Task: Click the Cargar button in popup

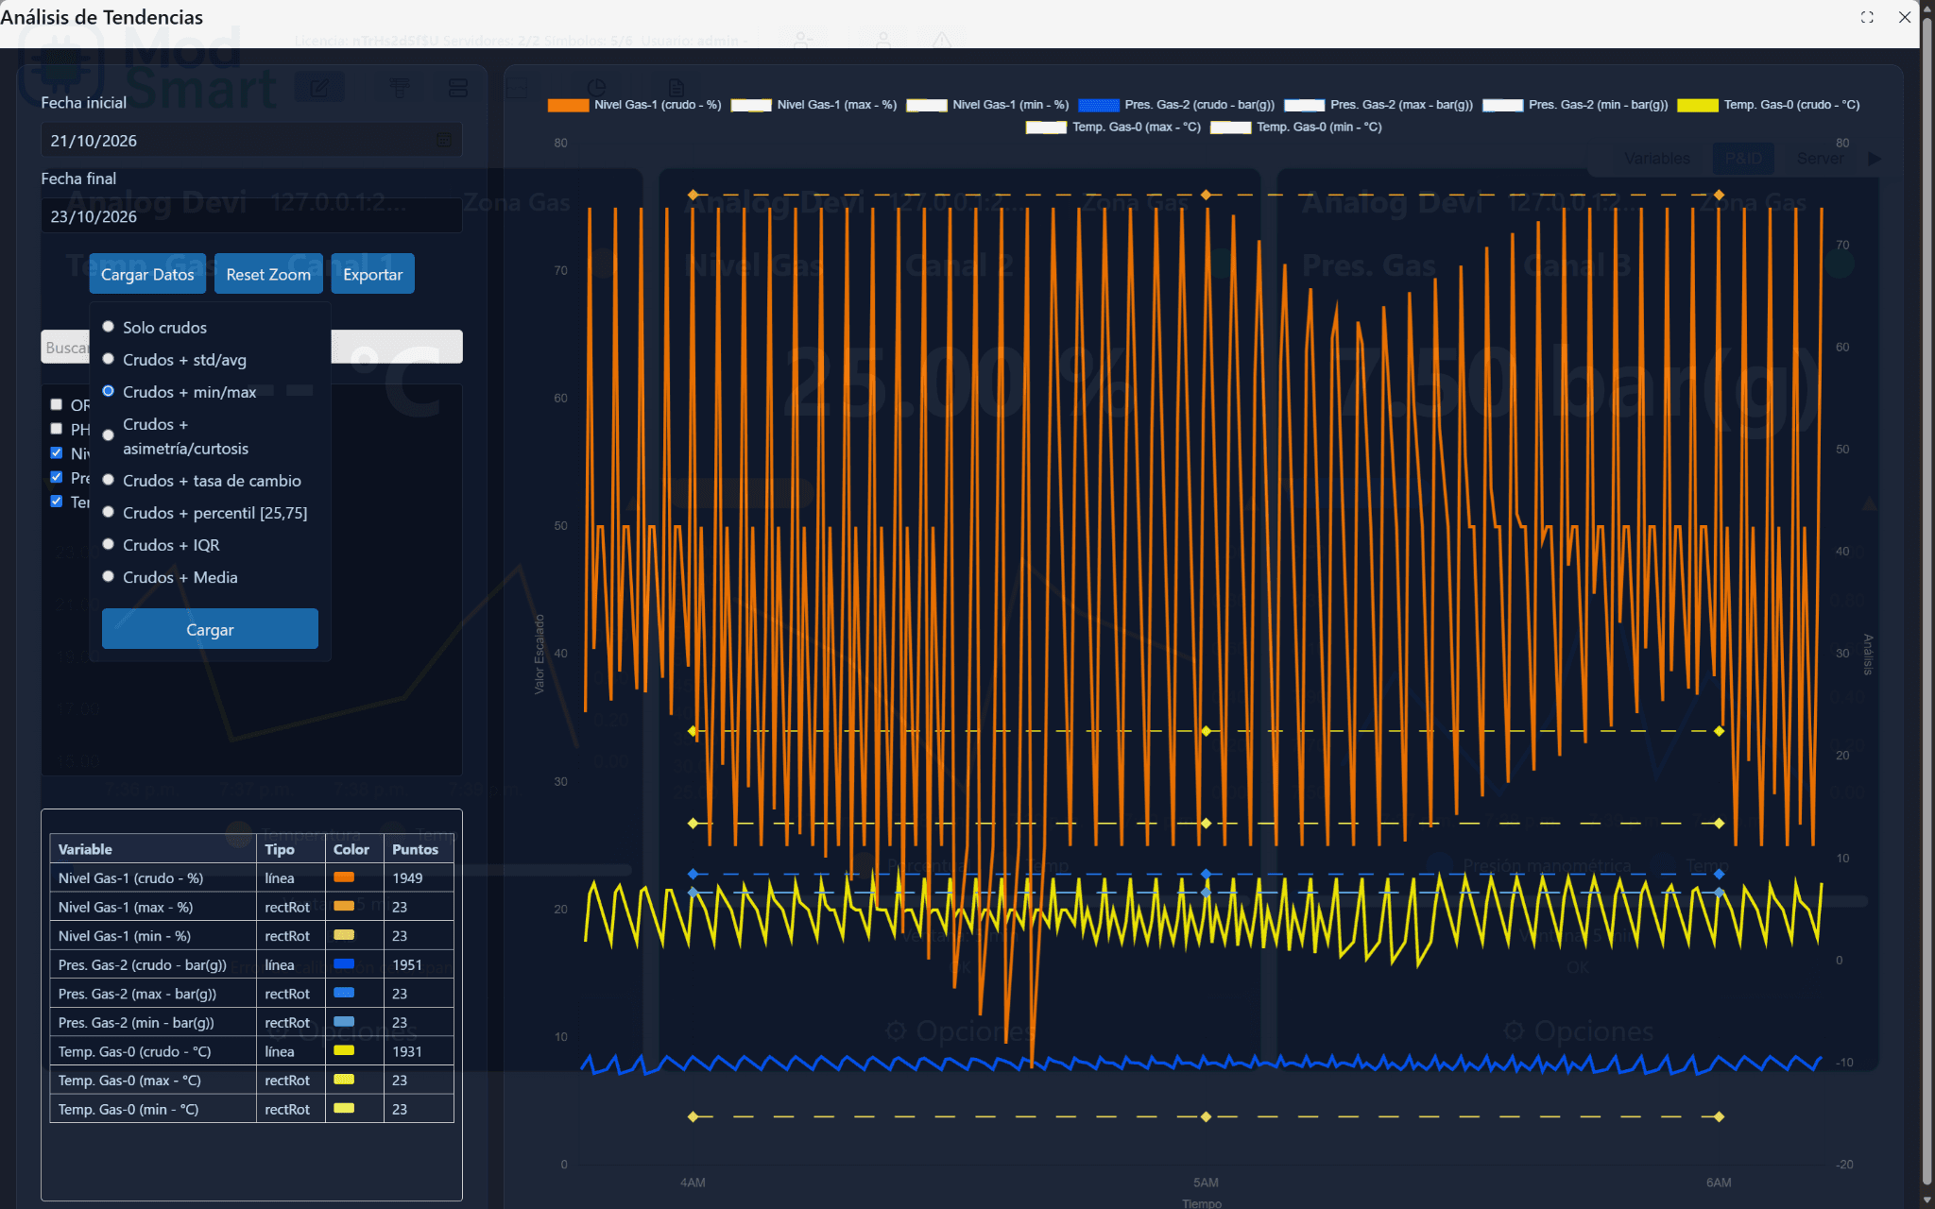Action: 210,629
